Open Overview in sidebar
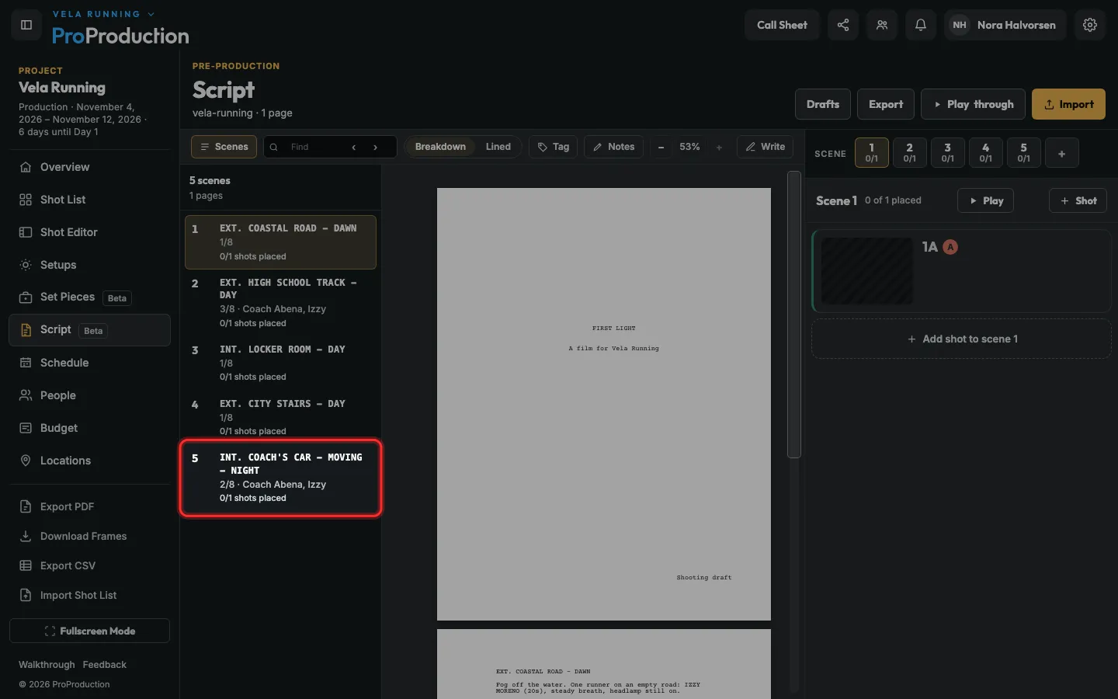 point(89,167)
